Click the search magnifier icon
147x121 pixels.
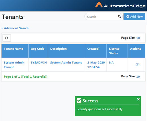pyautogui.click(x=119, y=16)
